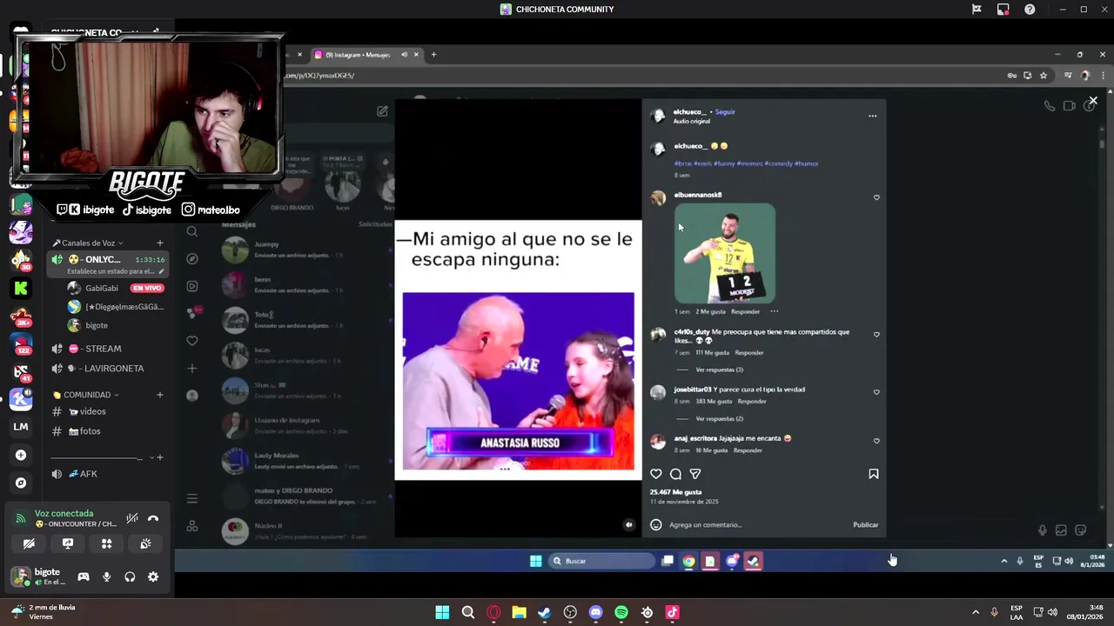Screen dimensions: 1114x626
Task: Open emoji picker in comment box
Action: coord(656,524)
